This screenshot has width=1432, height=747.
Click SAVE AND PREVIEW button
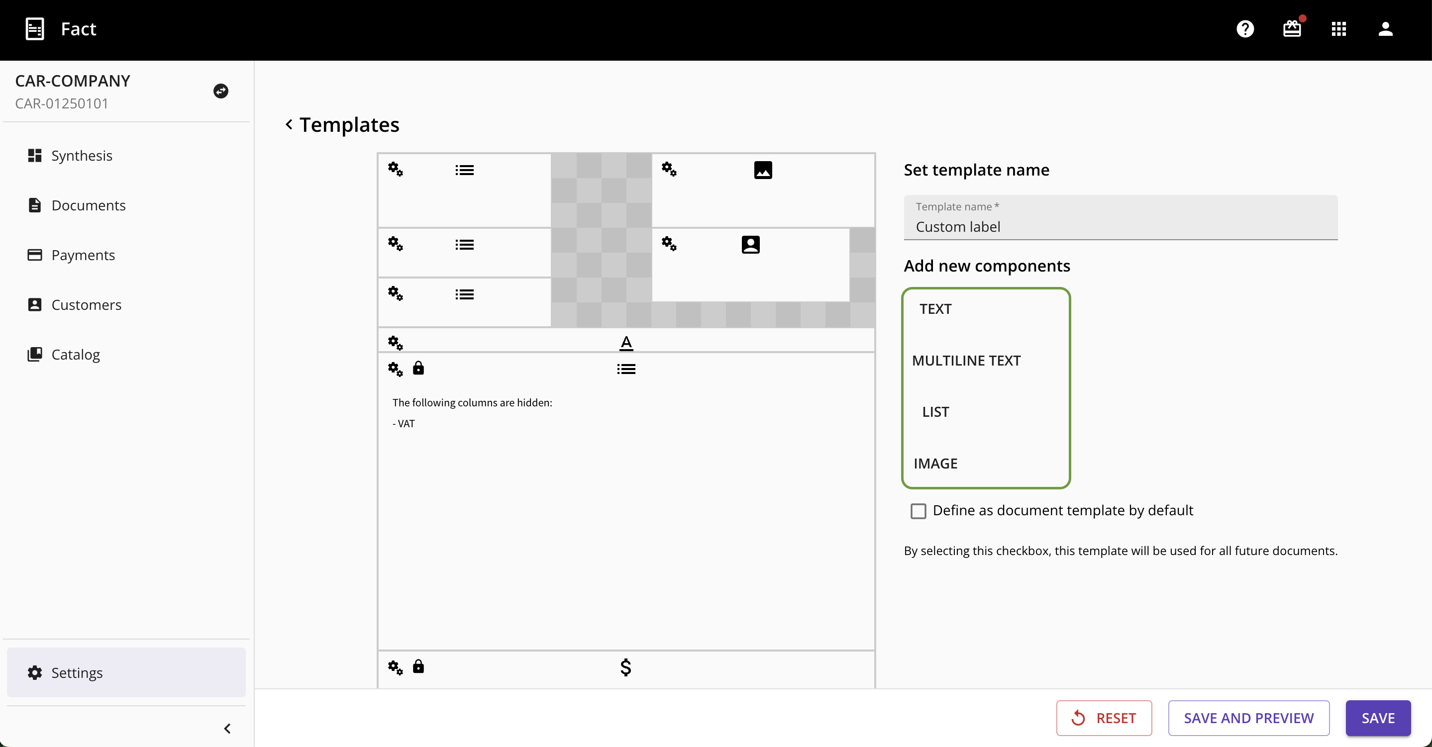pos(1248,718)
